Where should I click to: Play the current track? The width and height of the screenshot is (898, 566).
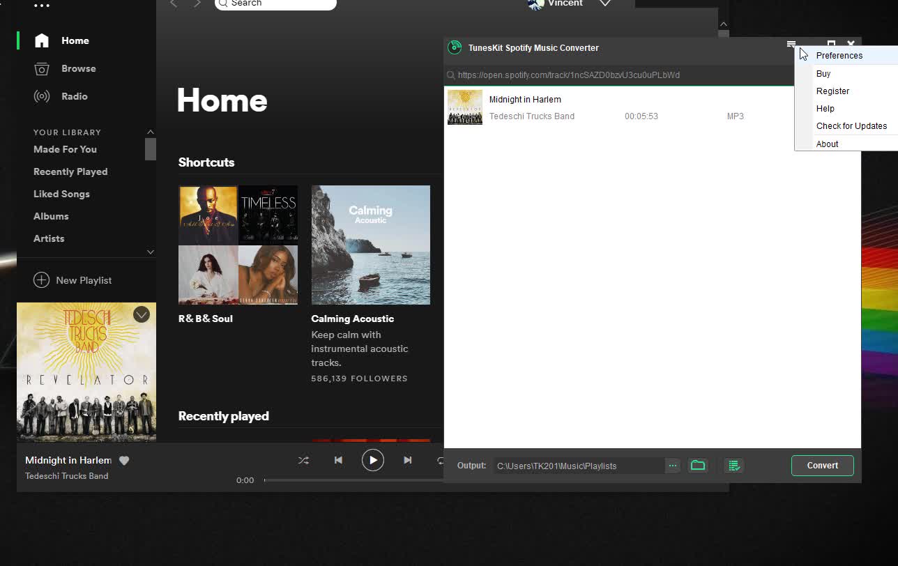coord(373,460)
